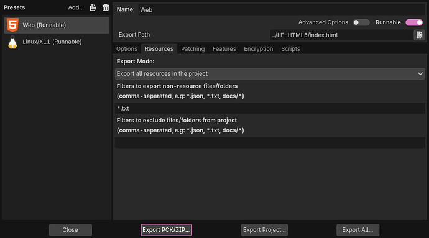The height and width of the screenshot is (238, 429).
Task: Switch to the Scripts tab
Action: tap(290, 49)
